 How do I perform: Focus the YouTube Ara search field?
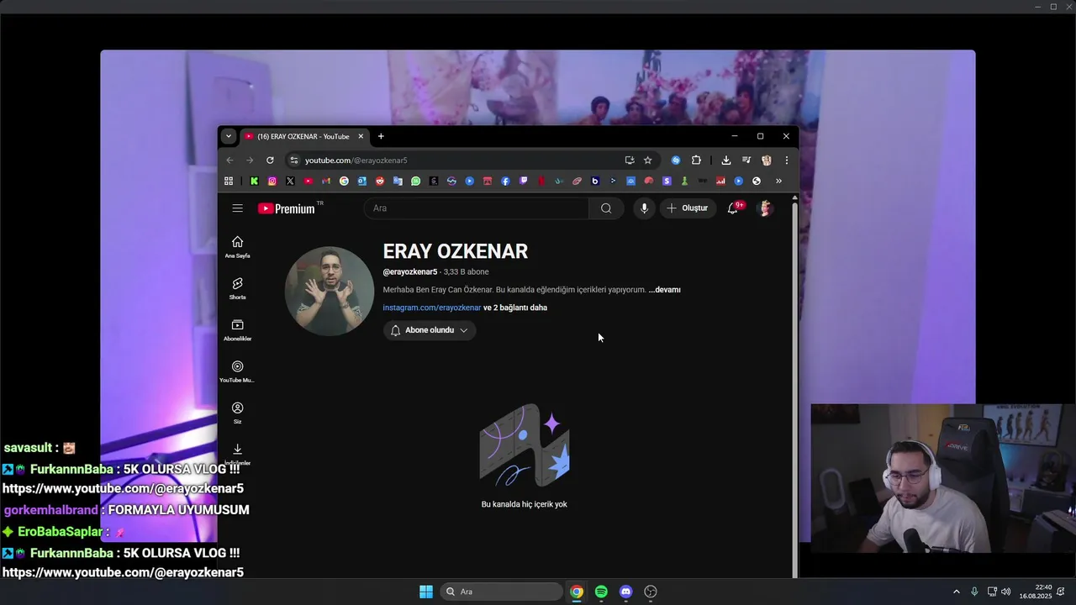click(477, 208)
